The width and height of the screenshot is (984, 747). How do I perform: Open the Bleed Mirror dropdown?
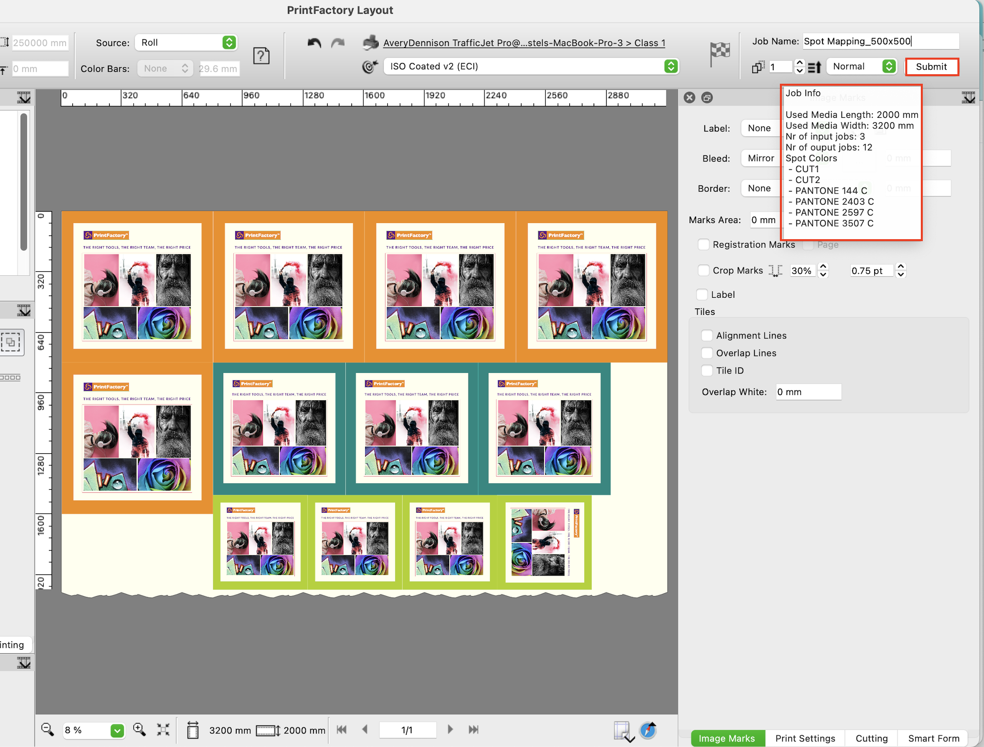click(x=761, y=158)
